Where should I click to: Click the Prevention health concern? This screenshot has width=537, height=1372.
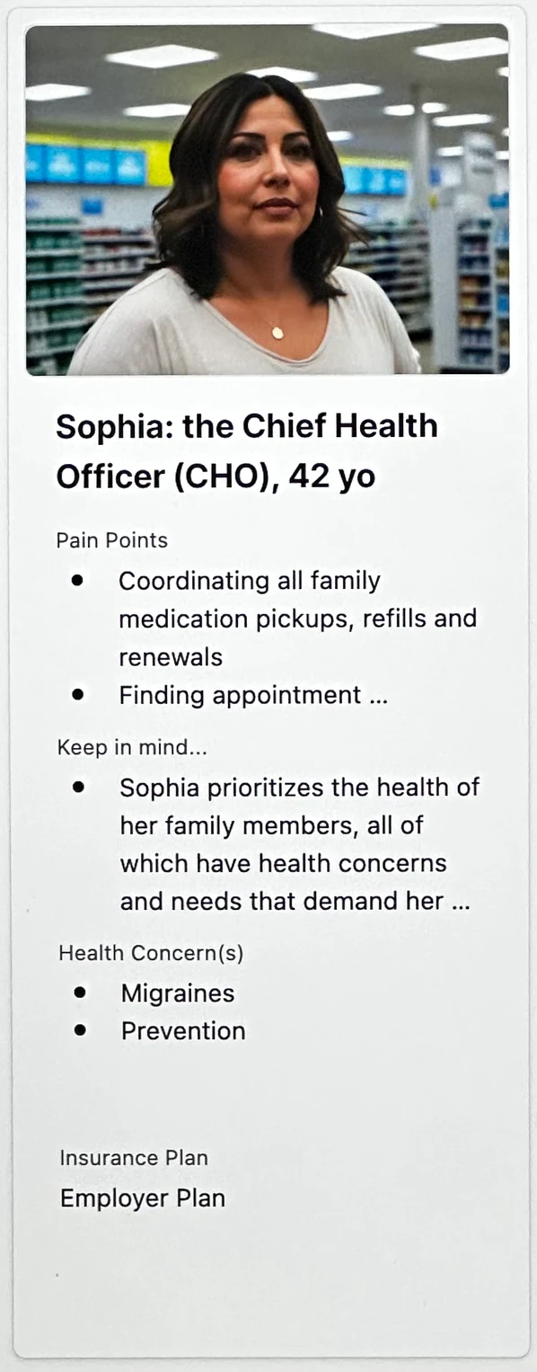pyautogui.click(x=183, y=1031)
